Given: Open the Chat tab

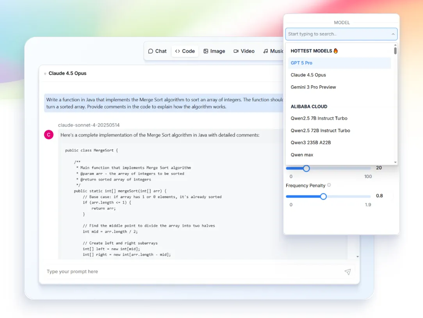Looking at the screenshot, I should click(x=157, y=51).
